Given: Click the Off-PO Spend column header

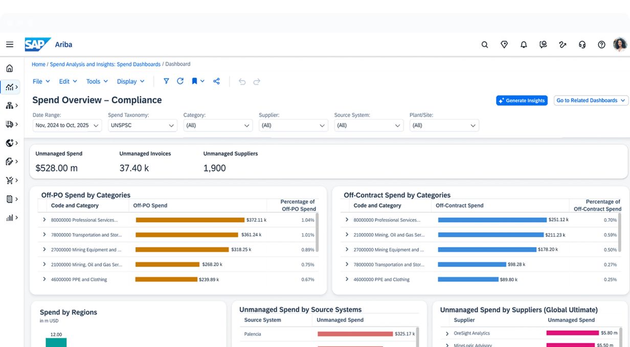Looking at the screenshot, I should tap(150, 206).
